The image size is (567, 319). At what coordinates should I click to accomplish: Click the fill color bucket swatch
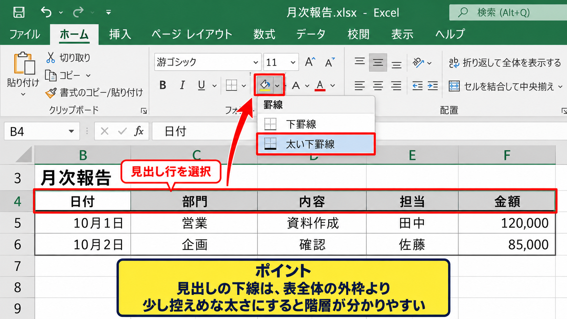[265, 85]
